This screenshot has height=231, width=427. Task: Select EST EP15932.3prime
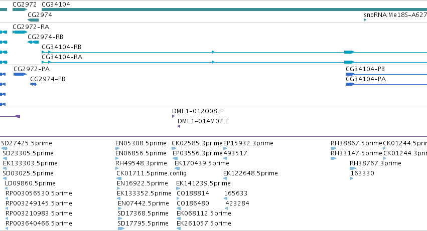tap(248, 143)
